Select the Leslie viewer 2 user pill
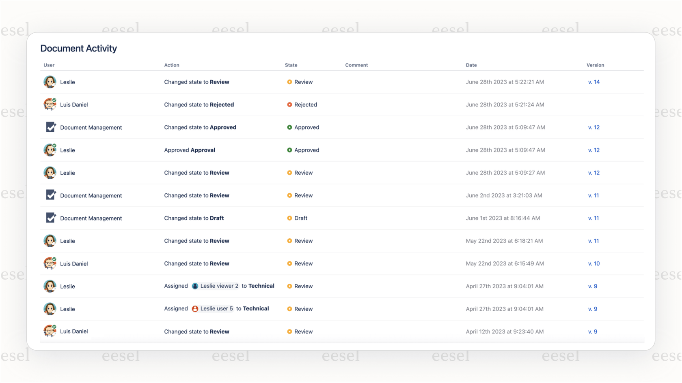 (x=215, y=286)
